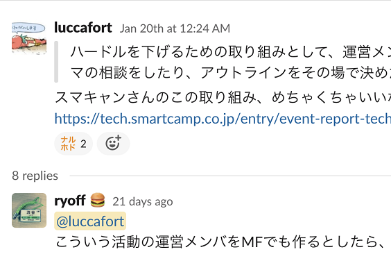Open the tech.smartcamp.co.jp entry link
This screenshot has width=391, height=261.
pyautogui.click(x=223, y=119)
